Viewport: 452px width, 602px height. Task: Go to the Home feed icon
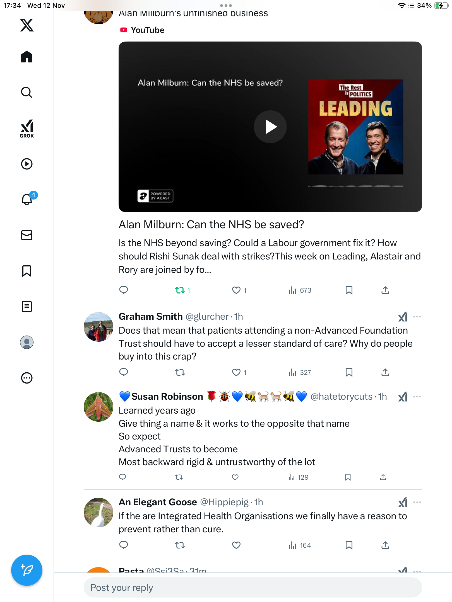(27, 57)
